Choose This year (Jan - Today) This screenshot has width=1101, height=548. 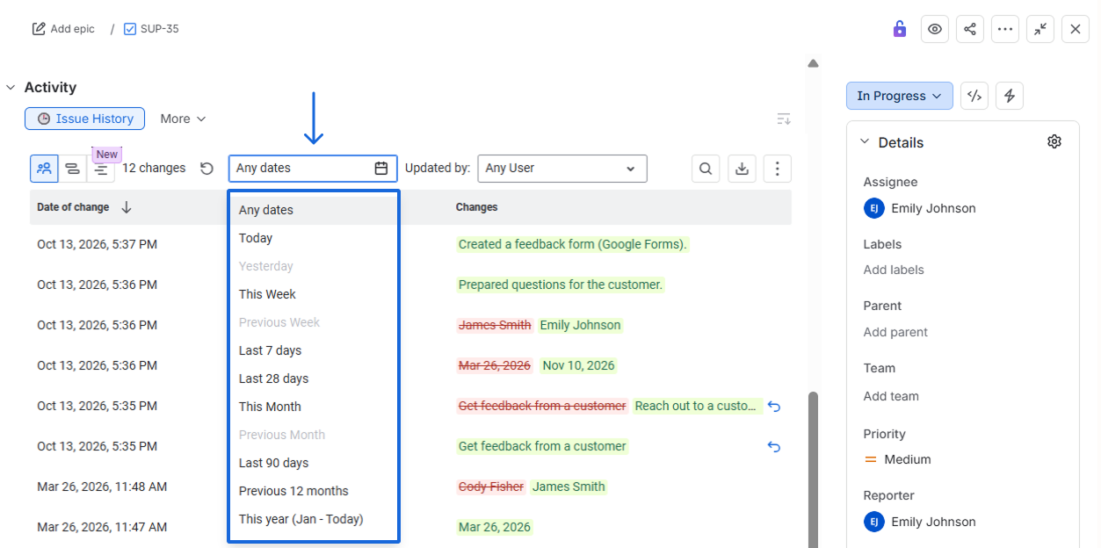[314, 519]
